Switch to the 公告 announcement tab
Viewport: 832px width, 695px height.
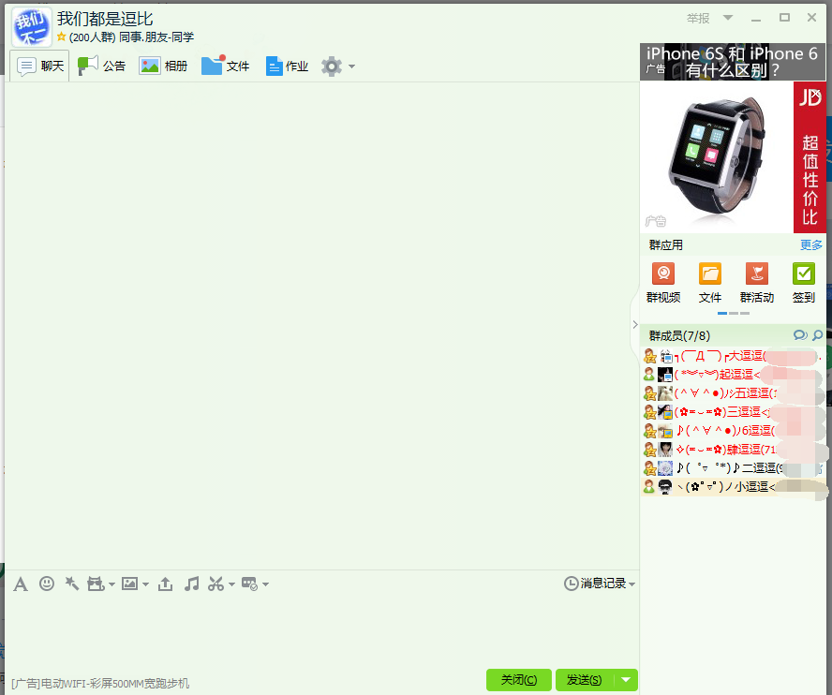click(101, 66)
